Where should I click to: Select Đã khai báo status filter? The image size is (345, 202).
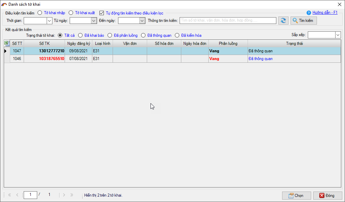[x=80, y=35]
